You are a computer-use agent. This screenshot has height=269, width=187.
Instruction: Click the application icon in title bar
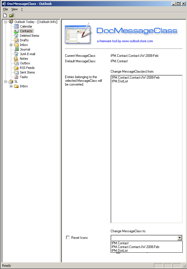(4, 4)
